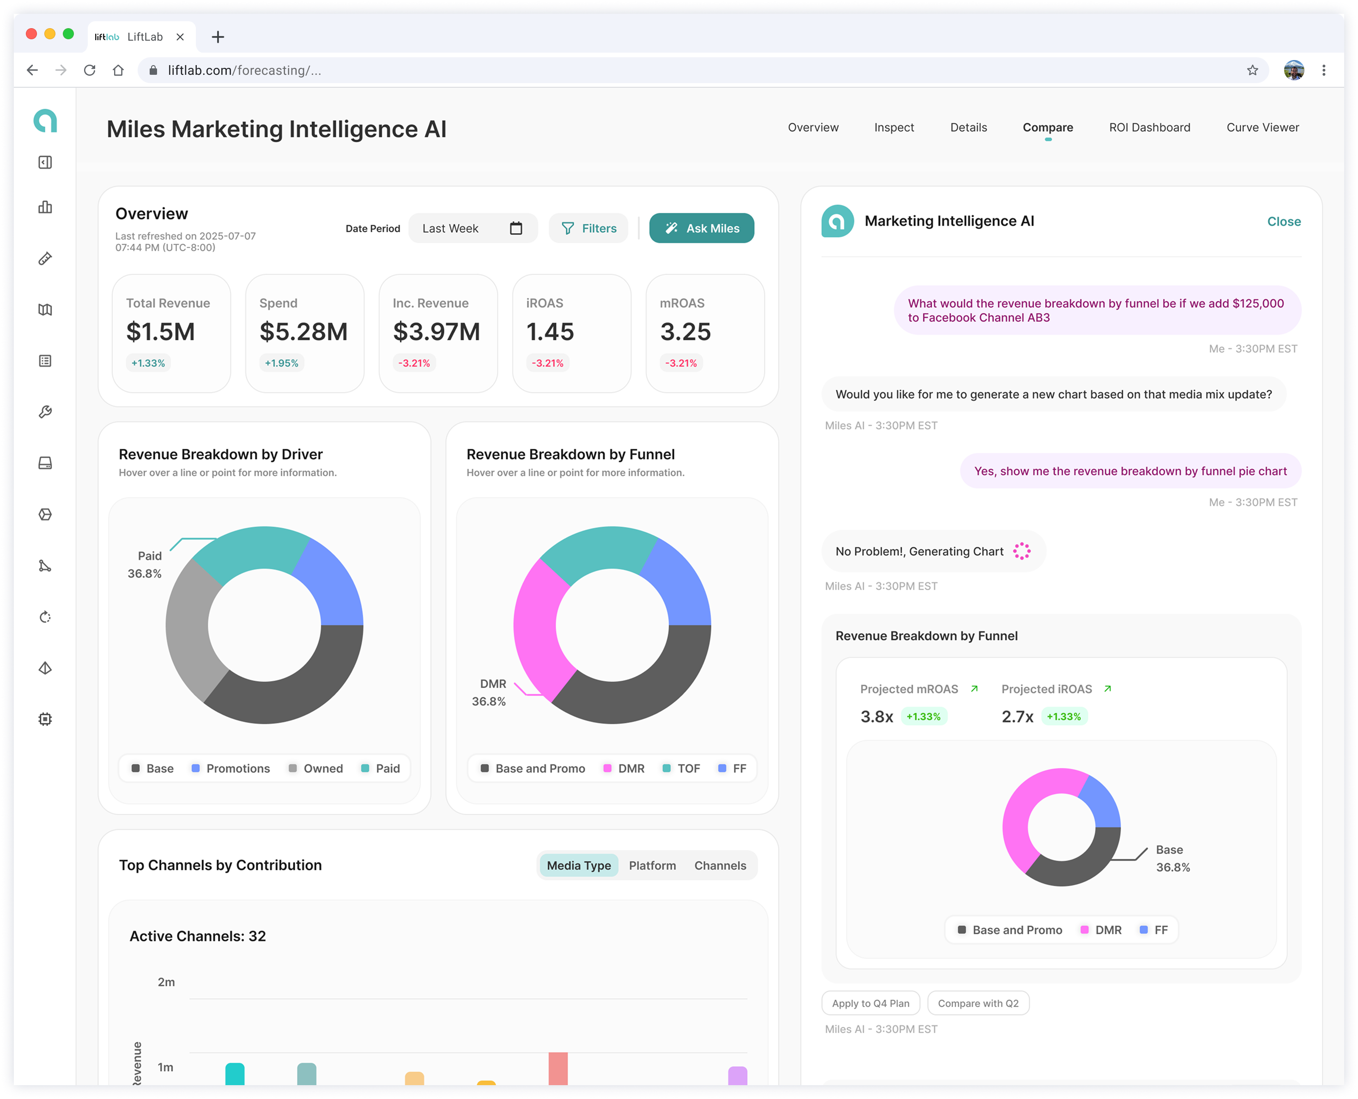This screenshot has height=1099, width=1358.
Task: Switch chart view to Channels
Action: [x=720, y=865]
